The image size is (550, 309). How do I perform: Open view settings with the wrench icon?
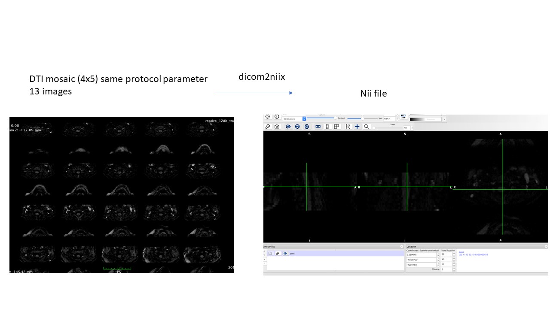pos(268,127)
